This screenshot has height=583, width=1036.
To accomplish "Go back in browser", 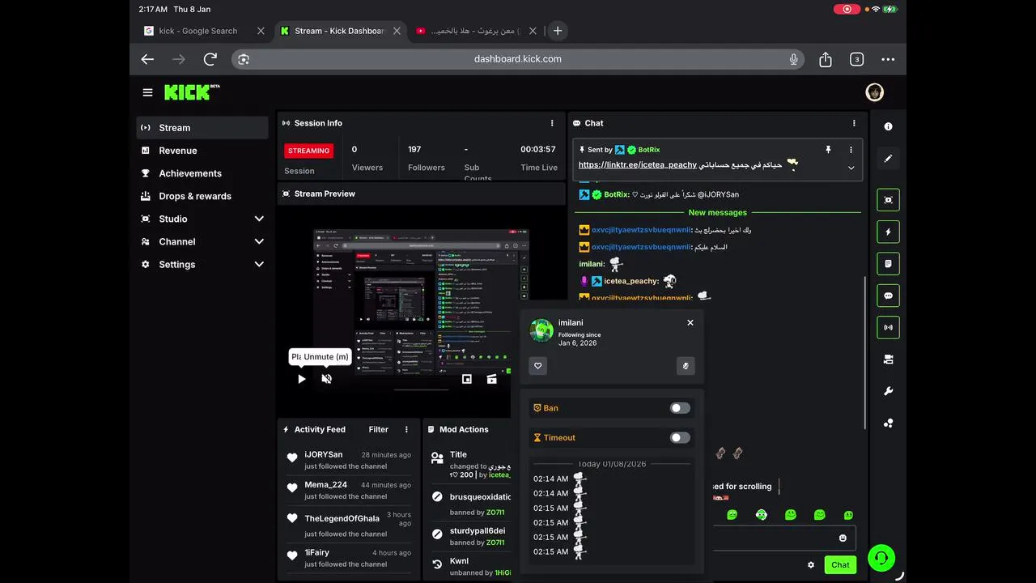I will point(147,59).
